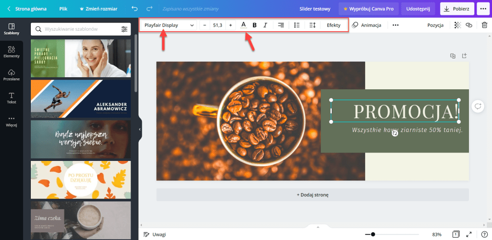Click the text color icon
Image resolution: width=492 pixels, height=240 pixels.
pyautogui.click(x=243, y=25)
